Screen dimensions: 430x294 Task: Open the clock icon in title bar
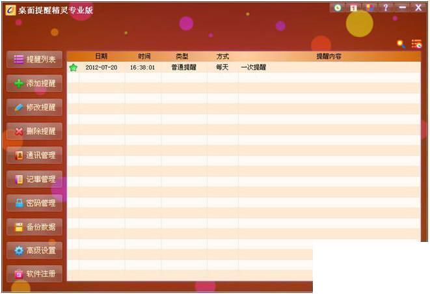pyautogui.click(x=338, y=8)
